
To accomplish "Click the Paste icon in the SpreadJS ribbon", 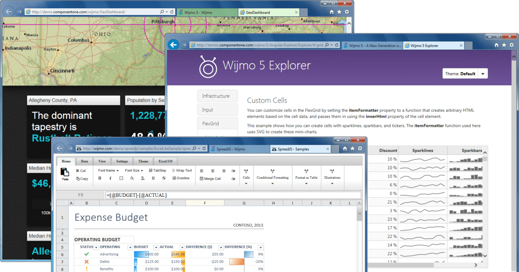I will coord(65,173).
